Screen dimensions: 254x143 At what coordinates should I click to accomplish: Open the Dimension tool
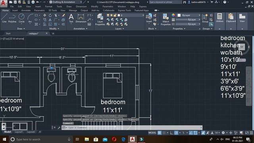81,18
